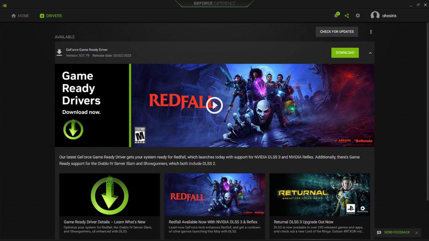Click the NVIDIA logo in title bar
This screenshot has height=241, width=429.
[x=5, y=5]
